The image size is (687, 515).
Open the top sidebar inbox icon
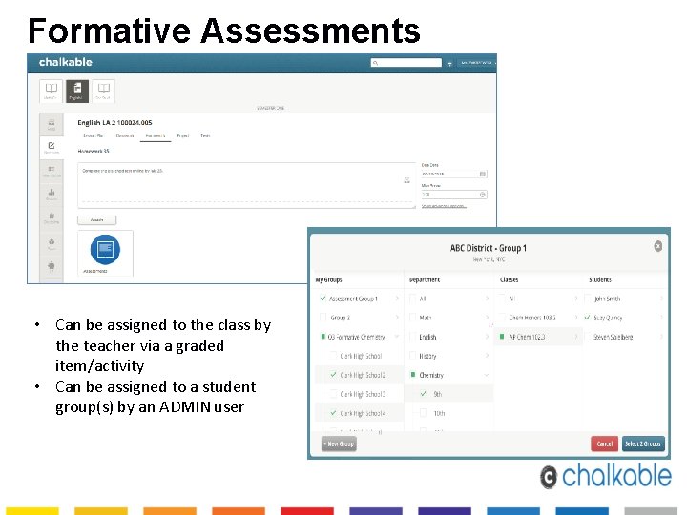(x=52, y=124)
